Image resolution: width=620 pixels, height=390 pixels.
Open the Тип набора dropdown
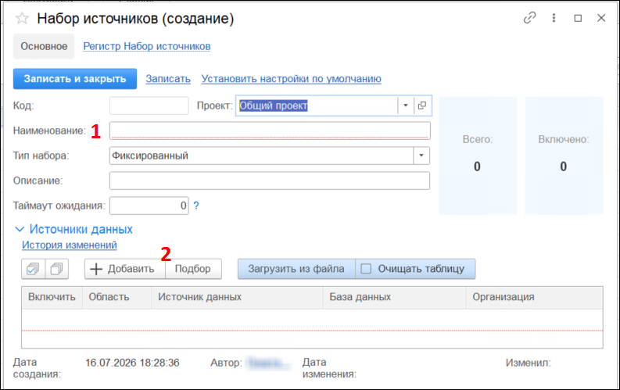tap(421, 156)
